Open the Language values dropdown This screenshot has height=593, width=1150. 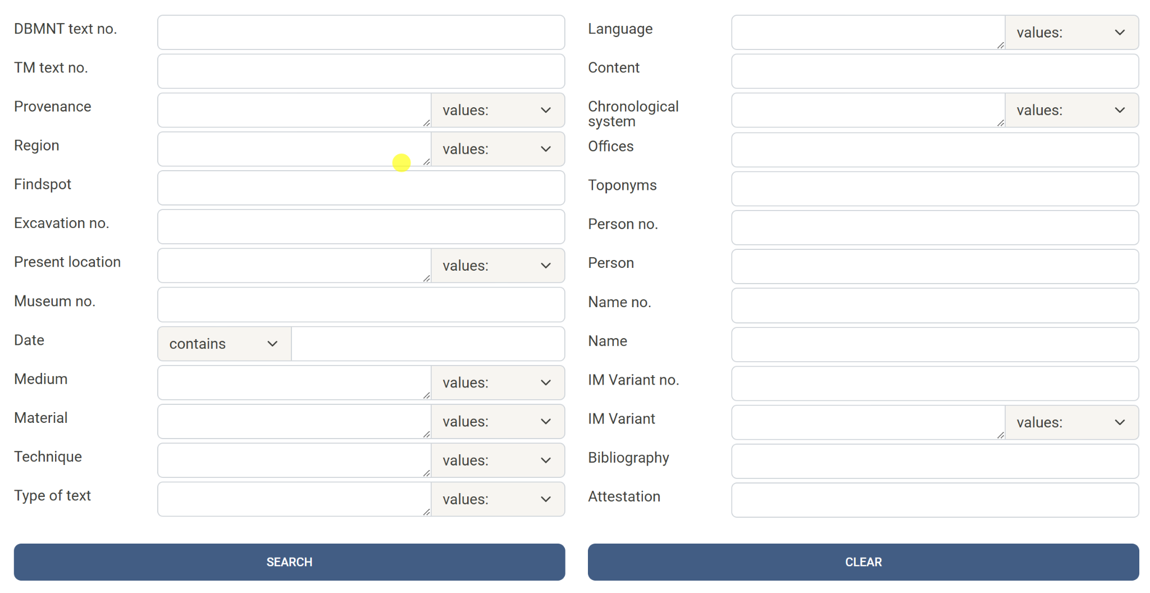pyautogui.click(x=1071, y=33)
